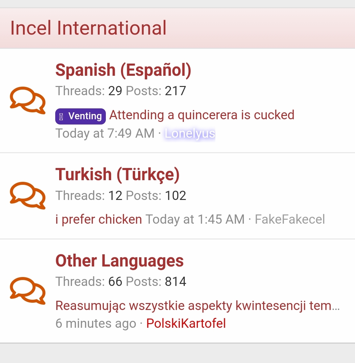355x363 pixels.
Task: Click the Spanish forum thread count 29
Action: pyautogui.click(x=115, y=91)
